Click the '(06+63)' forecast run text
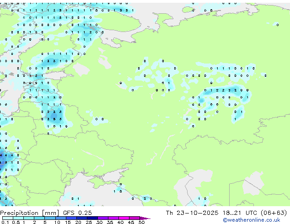 coord(274,213)
